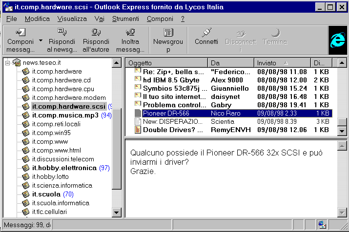The width and height of the screenshot is (349, 232).
Task: Click Rispondi all'autore toolbar icon
Action: pyautogui.click(x=96, y=33)
